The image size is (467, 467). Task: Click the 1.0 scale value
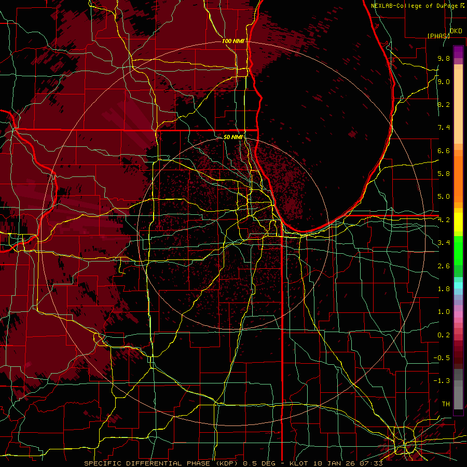pos(444,312)
